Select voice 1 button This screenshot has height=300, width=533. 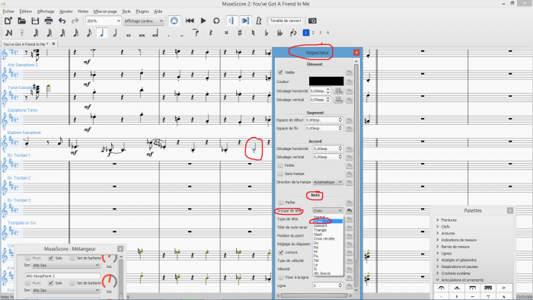(306, 33)
